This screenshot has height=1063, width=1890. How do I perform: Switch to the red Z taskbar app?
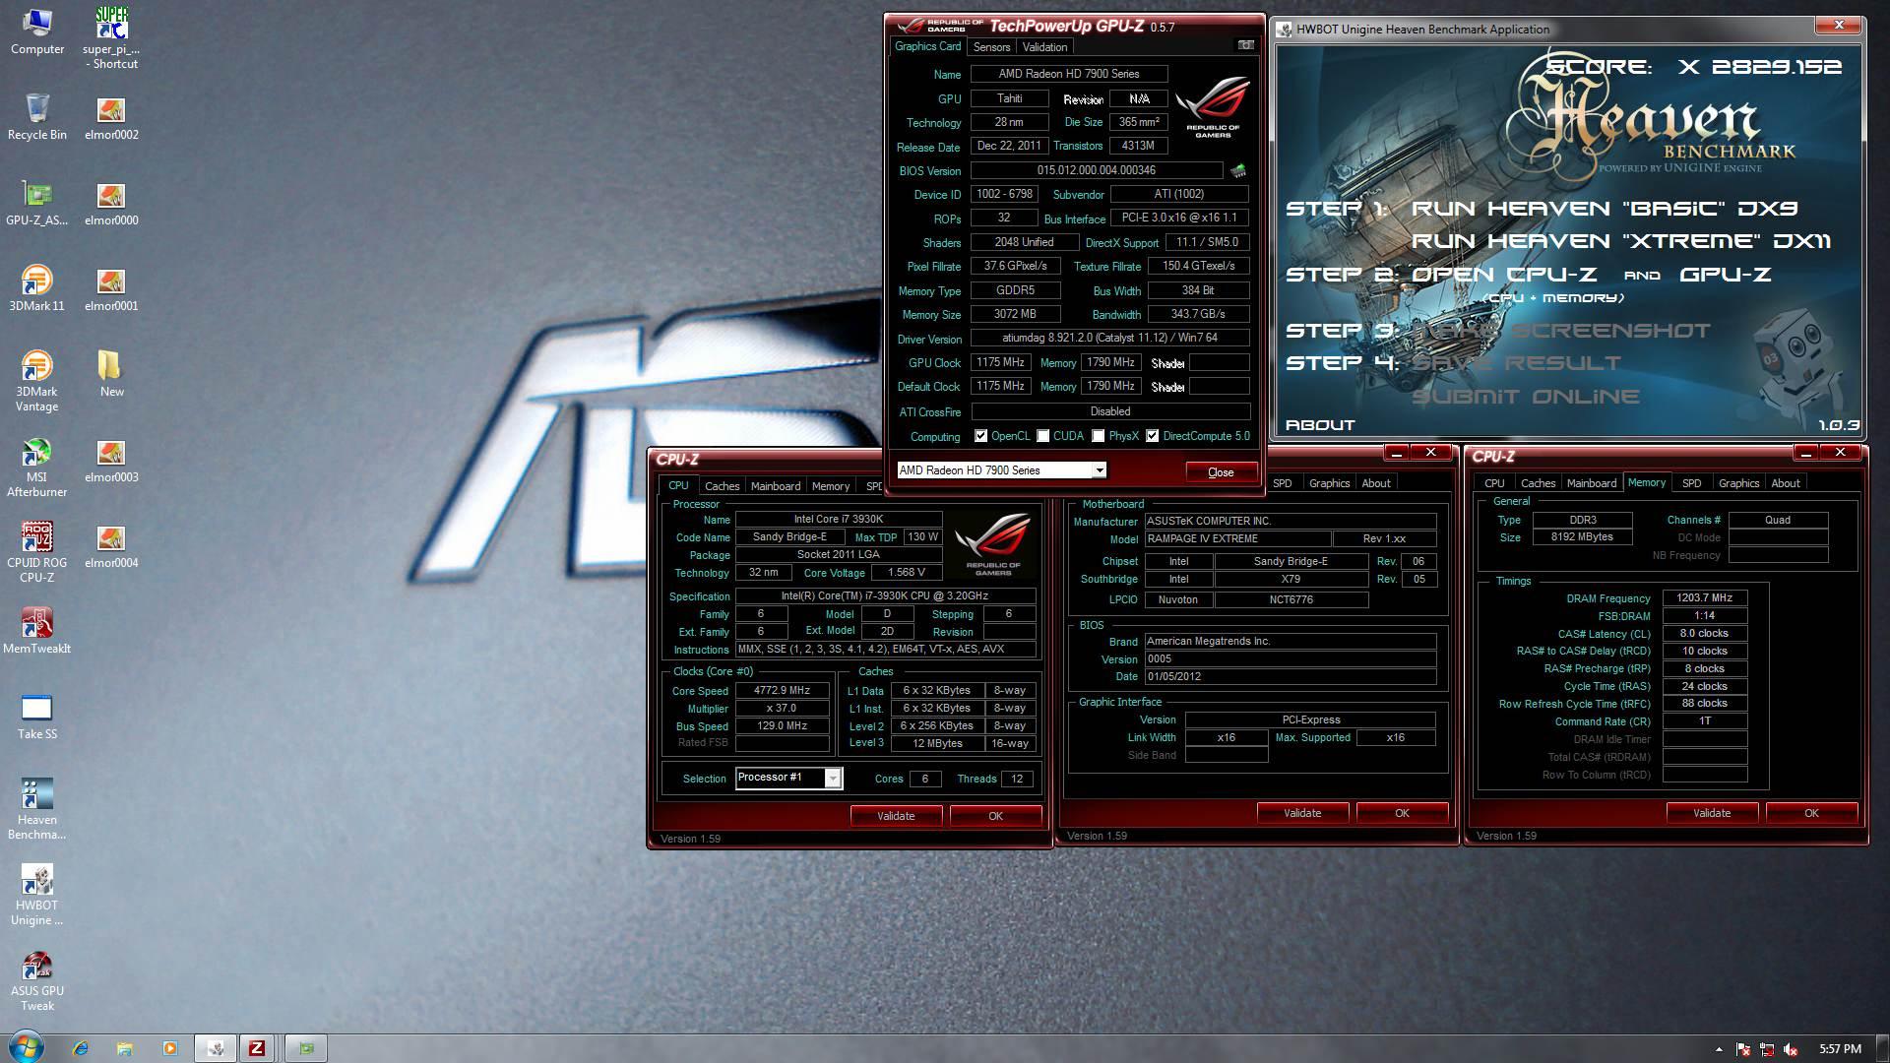257,1048
